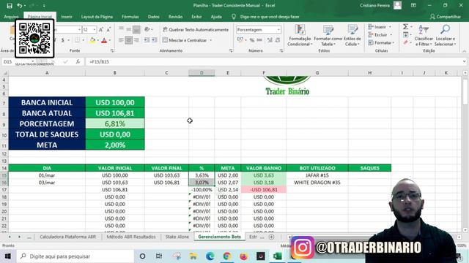The image size is (469, 263).
Task: Open font color dropdown arrow
Action: [110, 40]
